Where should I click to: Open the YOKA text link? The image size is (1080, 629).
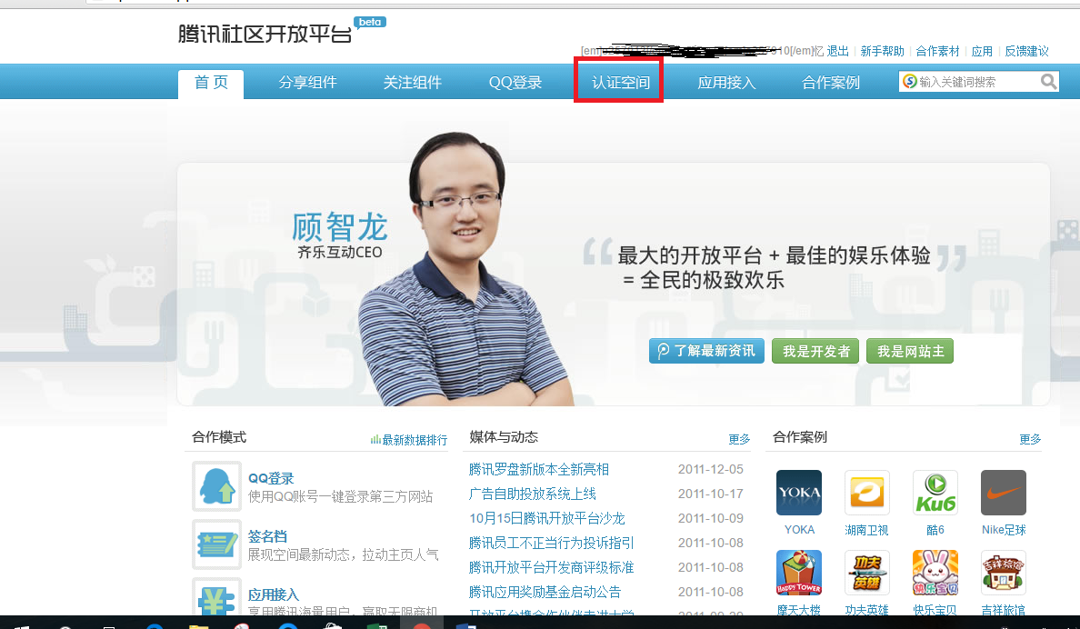pos(799,530)
